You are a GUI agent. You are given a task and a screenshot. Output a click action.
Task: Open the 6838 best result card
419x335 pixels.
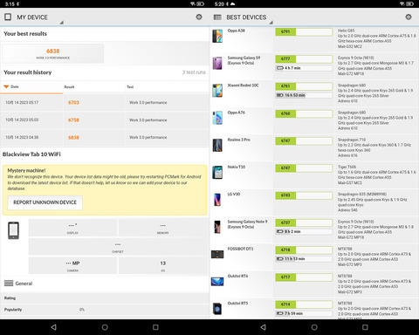(53, 53)
